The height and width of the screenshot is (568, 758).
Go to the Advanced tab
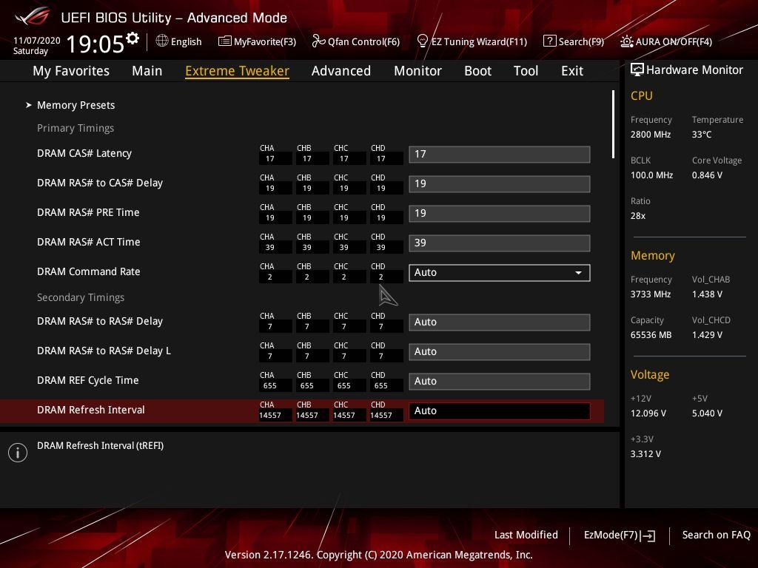341,71
